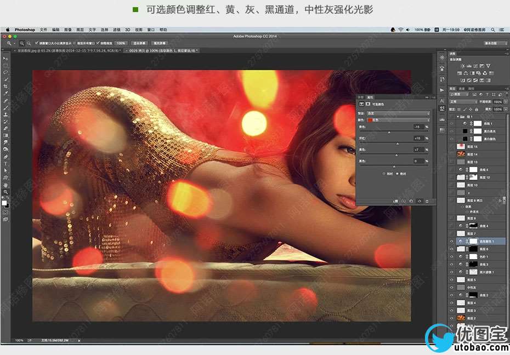
Task: Open the zoom tool preset picker arrow
Action: point(14,43)
